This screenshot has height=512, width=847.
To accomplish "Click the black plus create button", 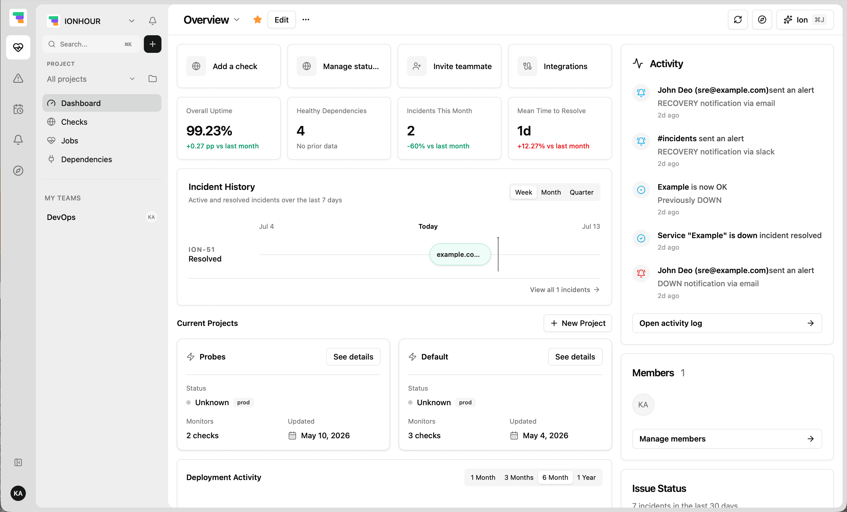I will [x=153, y=44].
